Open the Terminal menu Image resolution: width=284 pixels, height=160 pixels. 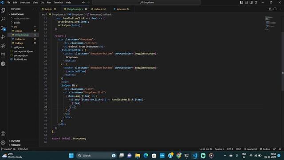point(59,3)
